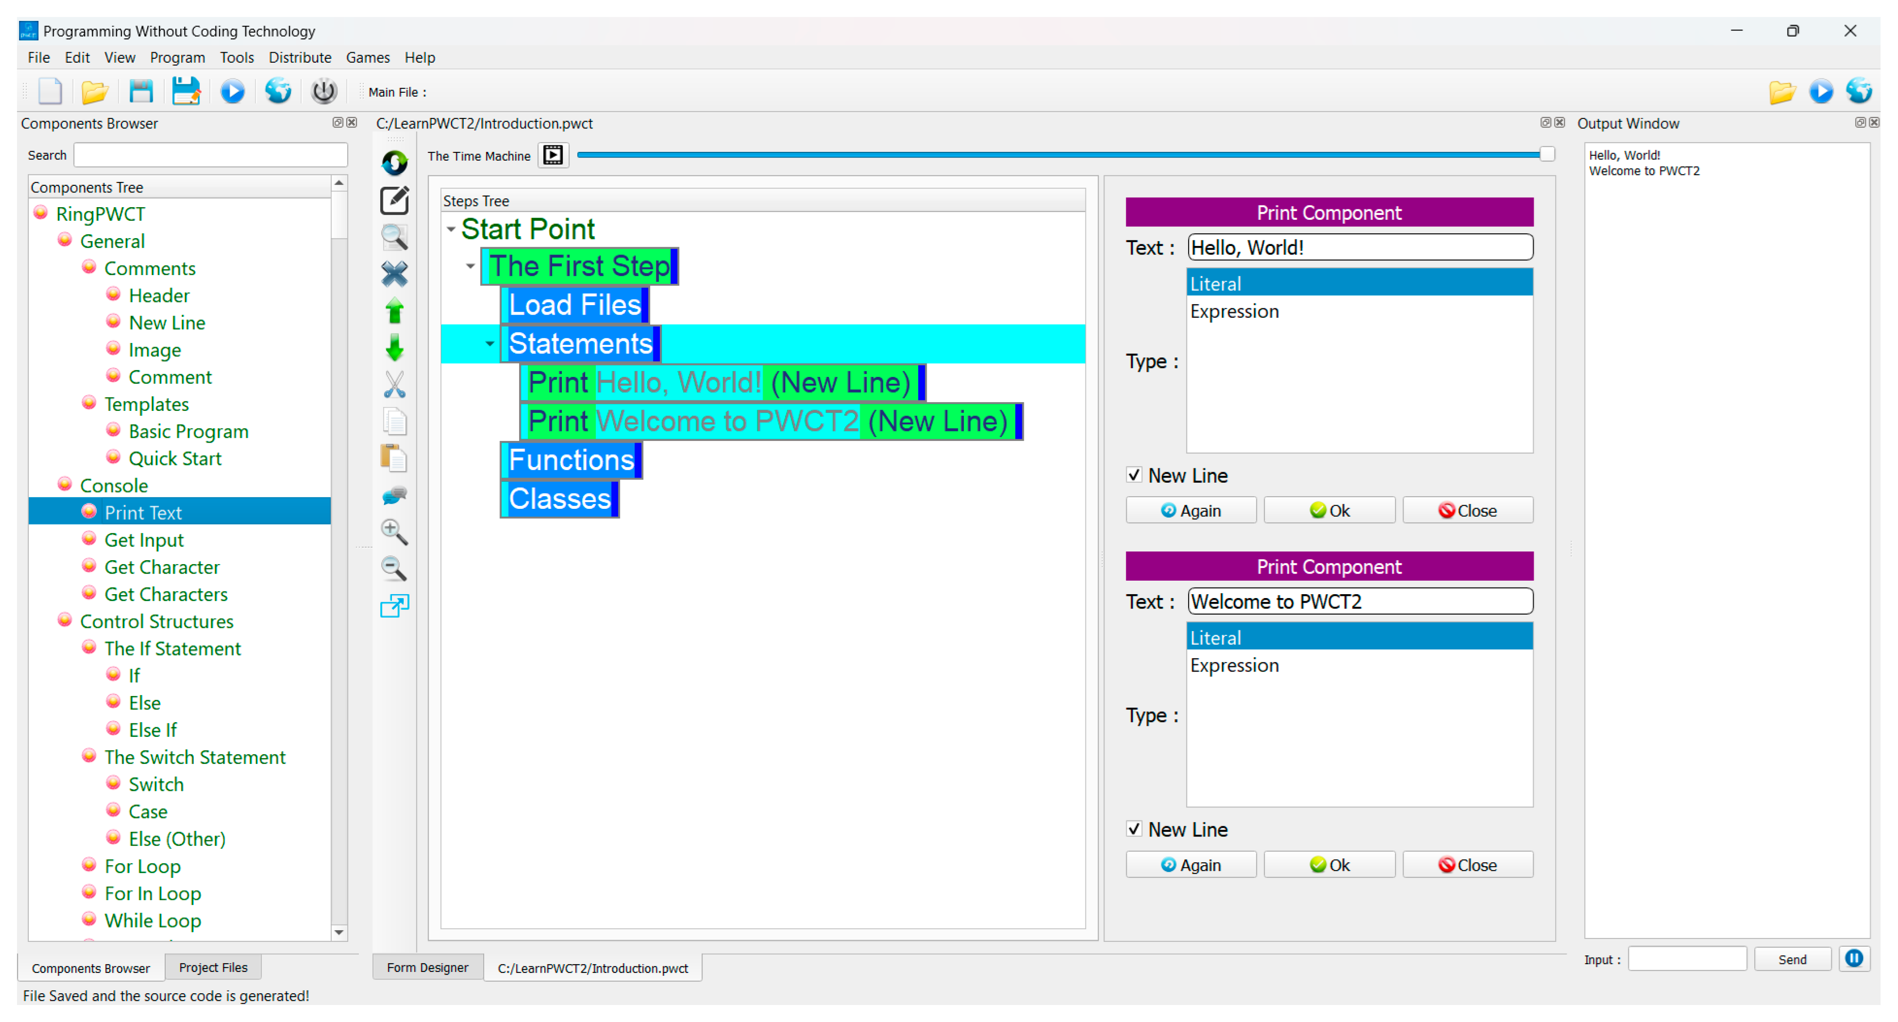Uncheck New Line for Welcome to PWCT2 component

pyautogui.click(x=1134, y=830)
